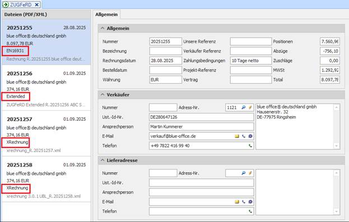
Task: Close the ZUGFeRD tab
Action: point(37,4)
